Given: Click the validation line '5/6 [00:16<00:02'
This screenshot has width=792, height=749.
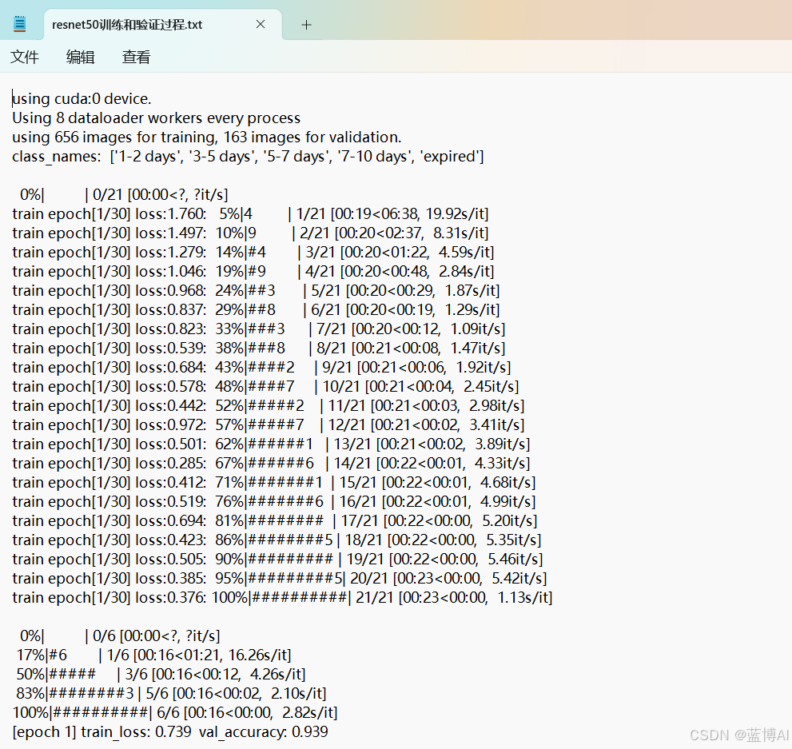Looking at the screenshot, I should [x=171, y=693].
